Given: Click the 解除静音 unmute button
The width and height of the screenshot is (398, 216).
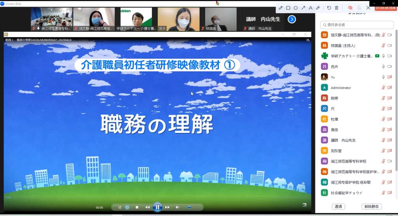Looking at the screenshot, I should pos(371,206).
